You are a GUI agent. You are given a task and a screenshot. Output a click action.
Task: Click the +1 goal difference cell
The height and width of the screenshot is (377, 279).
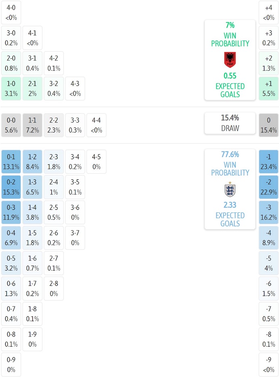click(268, 88)
